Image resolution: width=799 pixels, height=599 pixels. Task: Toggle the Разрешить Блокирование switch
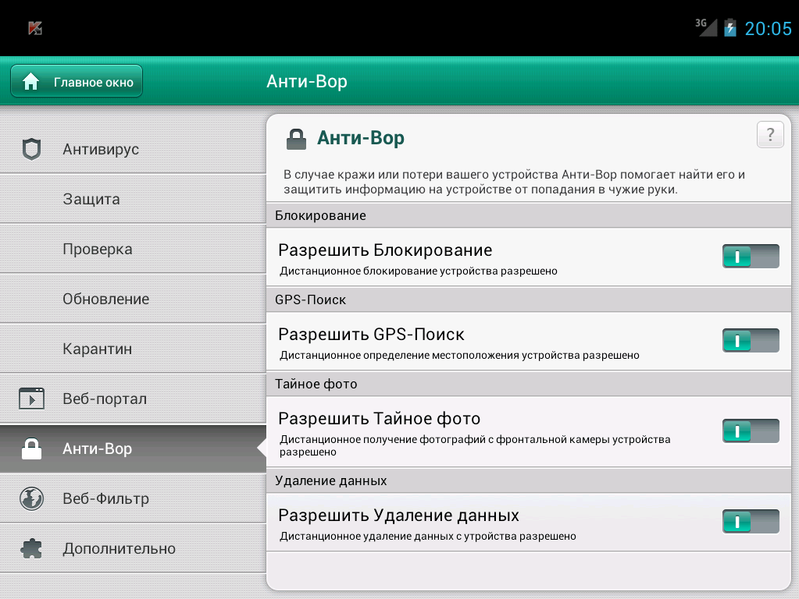[x=751, y=256]
